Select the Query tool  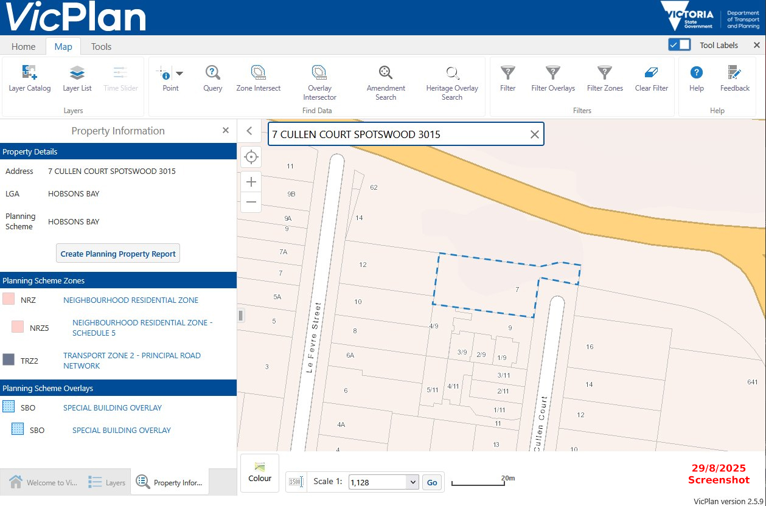click(x=212, y=78)
